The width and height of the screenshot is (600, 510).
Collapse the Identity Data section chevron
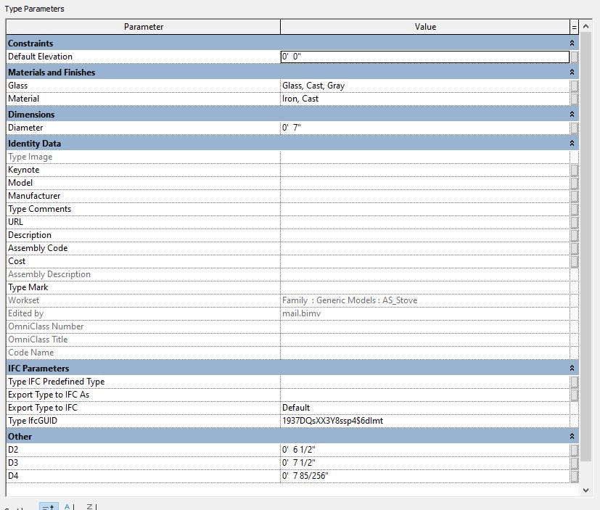pos(572,144)
